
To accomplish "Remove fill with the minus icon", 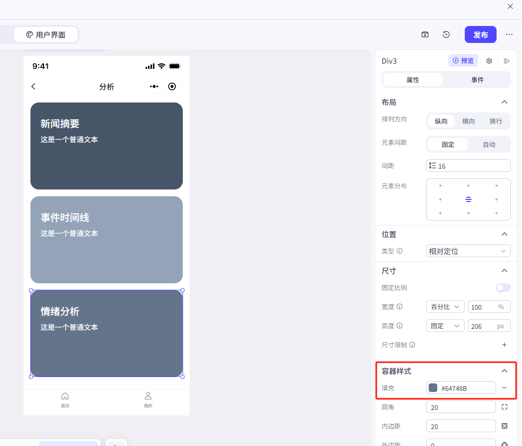I will pyautogui.click(x=504, y=388).
